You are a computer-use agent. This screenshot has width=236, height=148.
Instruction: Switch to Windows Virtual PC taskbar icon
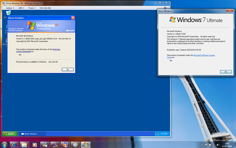[x=65, y=145]
